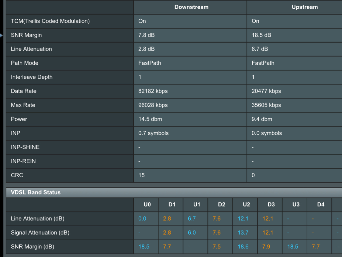This screenshot has height=257, width=342.
Task: Click upstream Data Rate 20477 kbps
Action: [266, 91]
